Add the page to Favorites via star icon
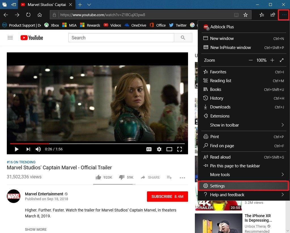 246,15
